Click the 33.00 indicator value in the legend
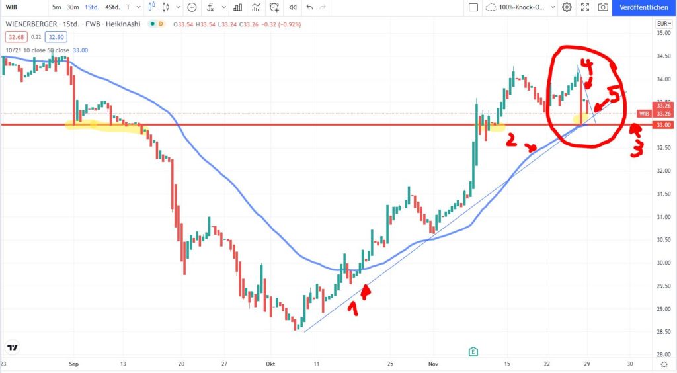Viewport: 677px width, 373px height. [x=80, y=50]
